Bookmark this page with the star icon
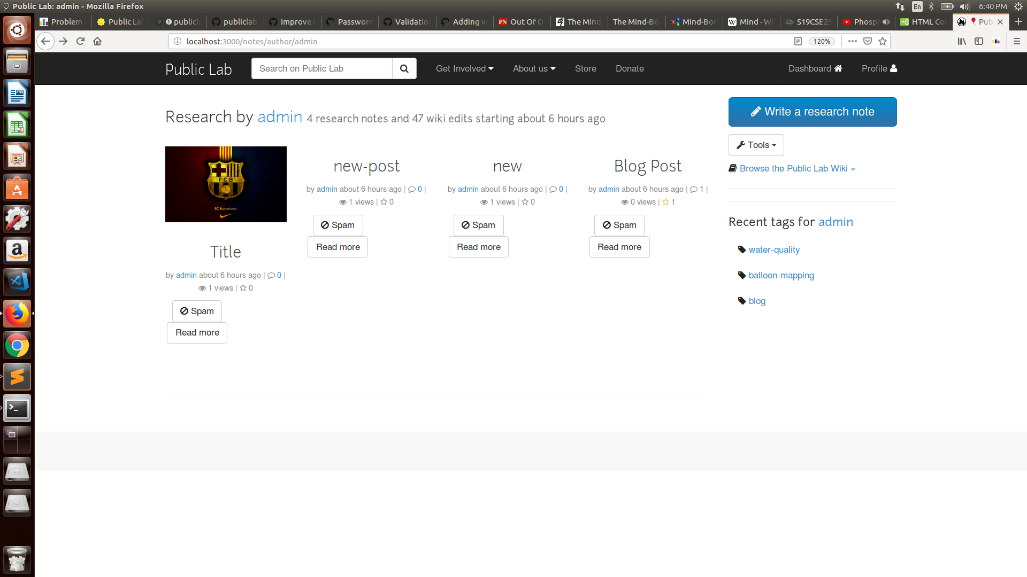1027x577 pixels. point(883,41)
